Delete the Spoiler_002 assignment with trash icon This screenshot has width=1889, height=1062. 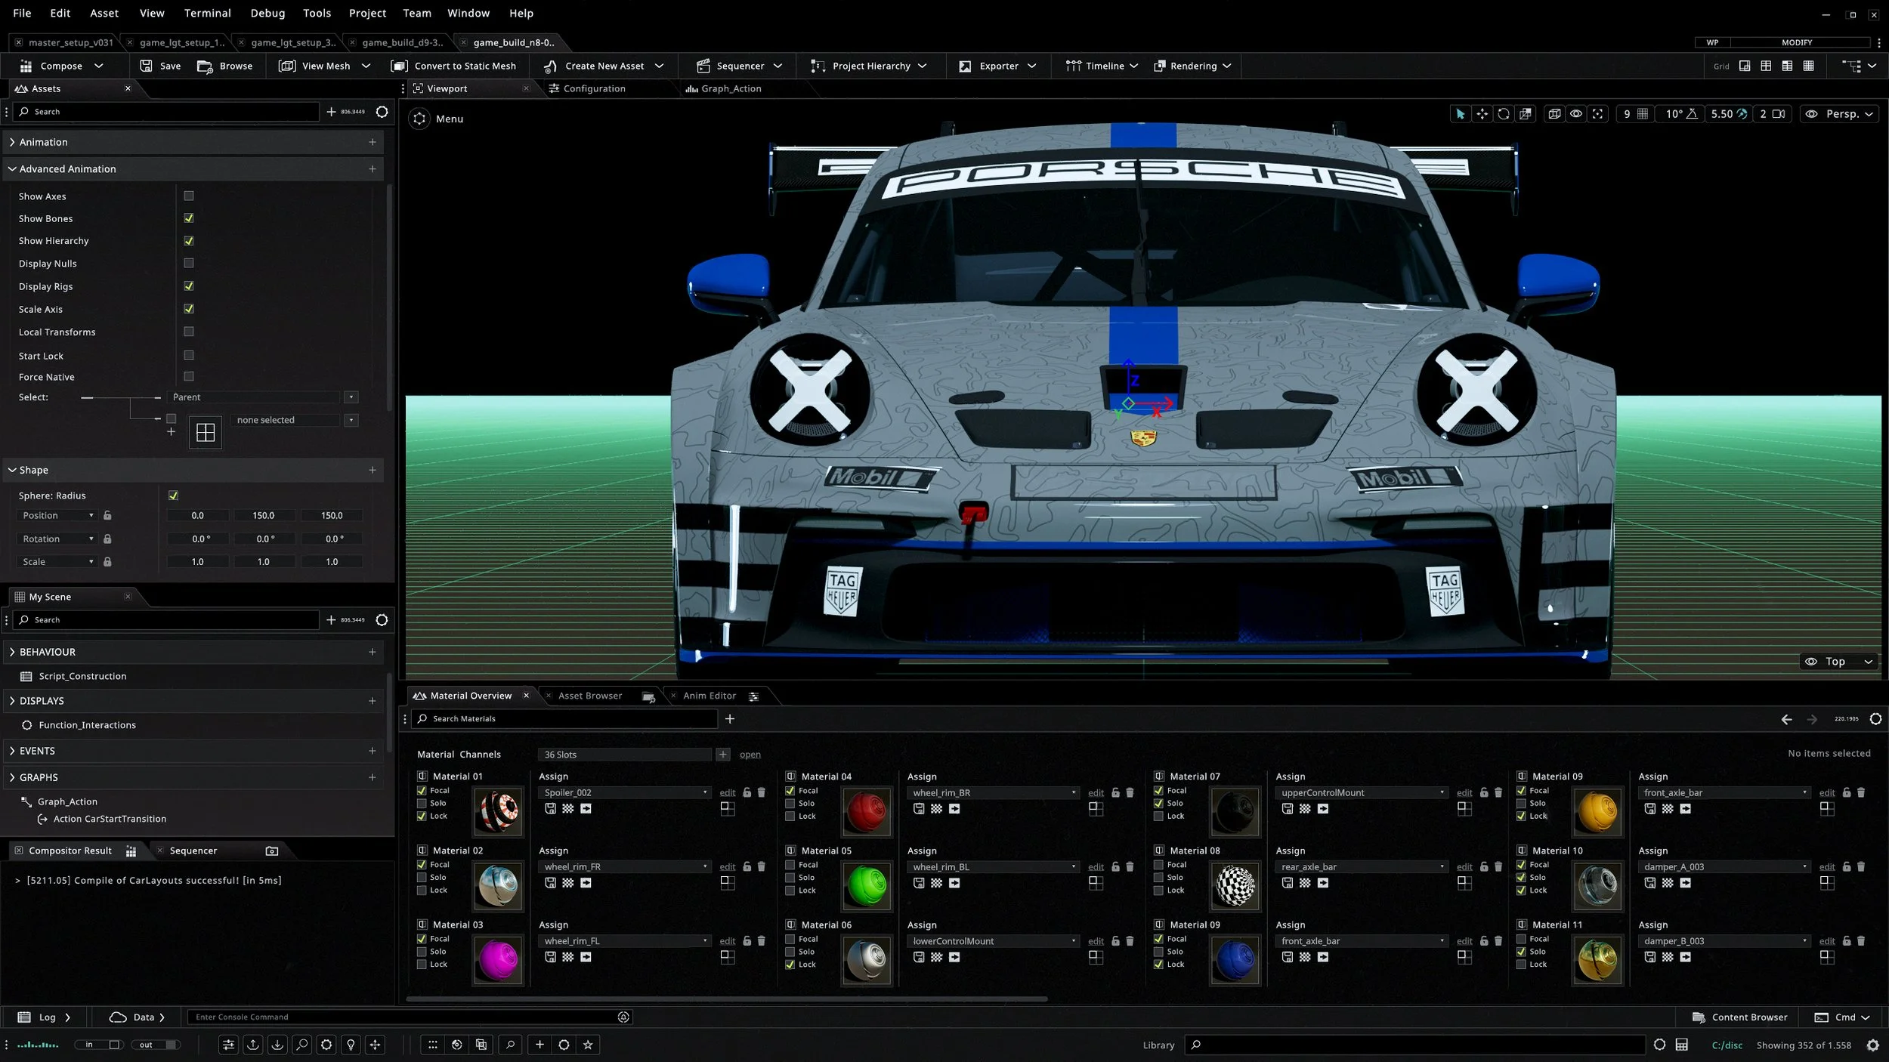[762, 792]
